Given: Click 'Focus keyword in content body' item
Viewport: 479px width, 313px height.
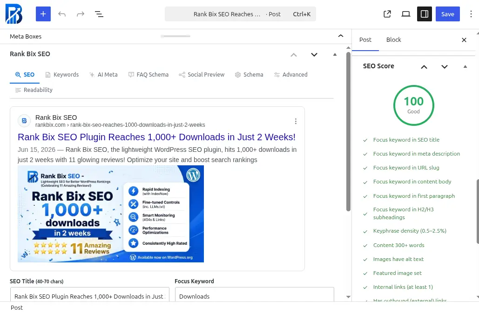Looking at the screenshot, I should (x=412, y=182).
